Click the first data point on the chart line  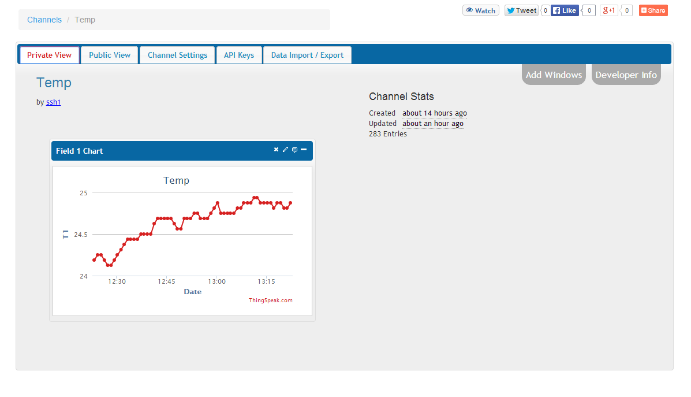point(94,260)
